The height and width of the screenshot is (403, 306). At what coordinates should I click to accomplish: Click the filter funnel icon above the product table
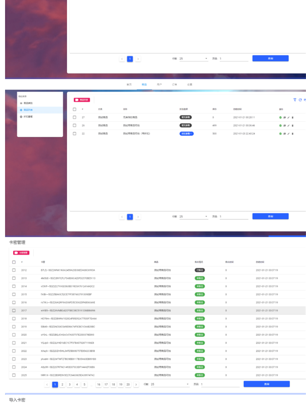[295, 100]
